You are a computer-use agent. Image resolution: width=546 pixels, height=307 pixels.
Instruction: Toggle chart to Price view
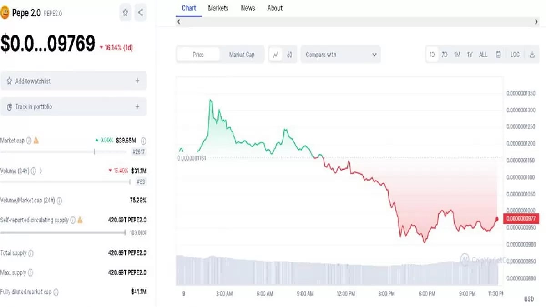pyautogui.click(x=198, y=55)
